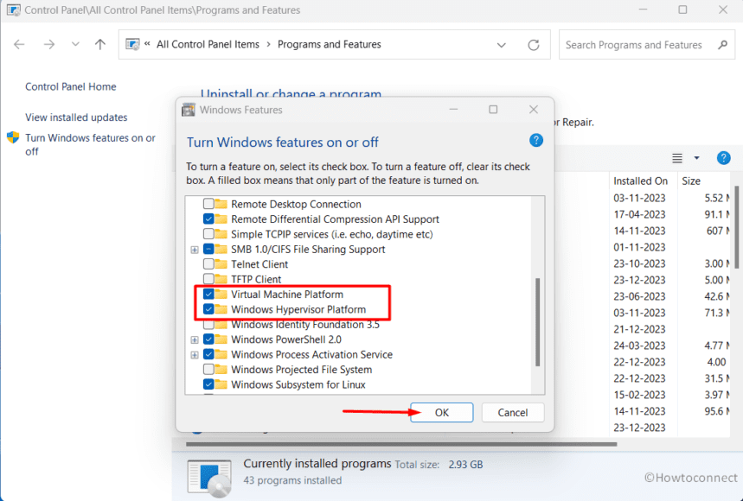Image resolution: width=743 pixels, height=501 pixels.
Task: Maximize the Windows Features dialog
Action: pyautogui.click(x=493, y=110)
